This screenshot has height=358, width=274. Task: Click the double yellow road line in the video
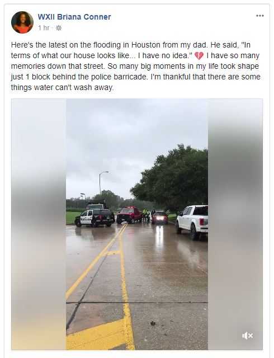(120, 274)
